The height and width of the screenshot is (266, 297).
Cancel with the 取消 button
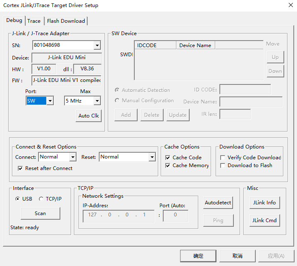point(238,256)
